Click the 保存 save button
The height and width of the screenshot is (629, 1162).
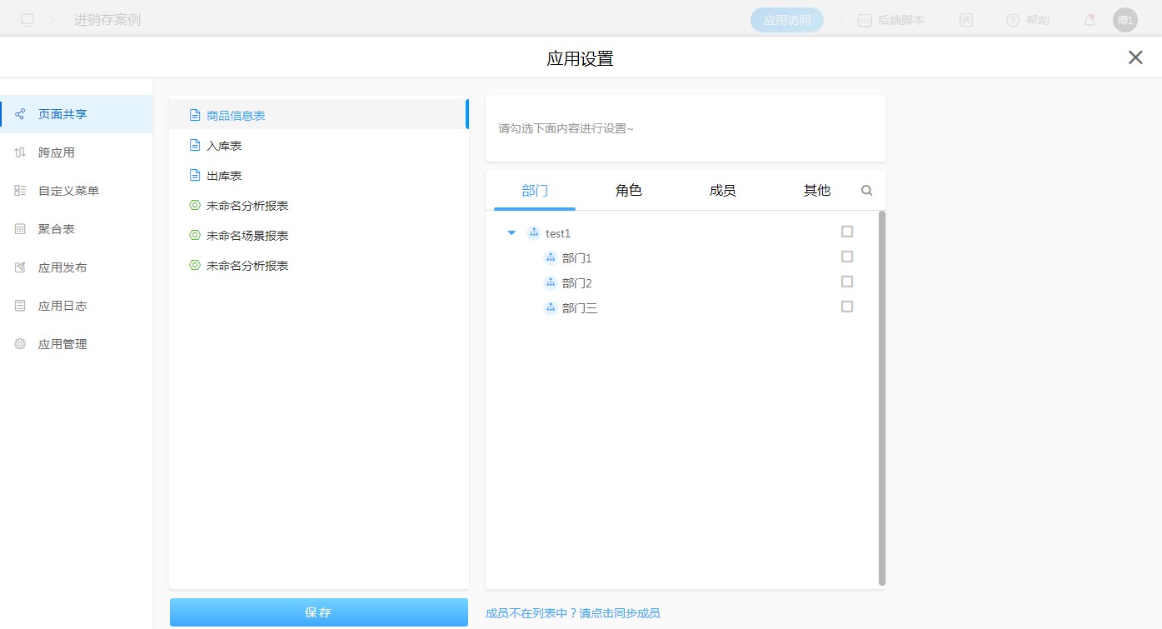coord(318,612)
